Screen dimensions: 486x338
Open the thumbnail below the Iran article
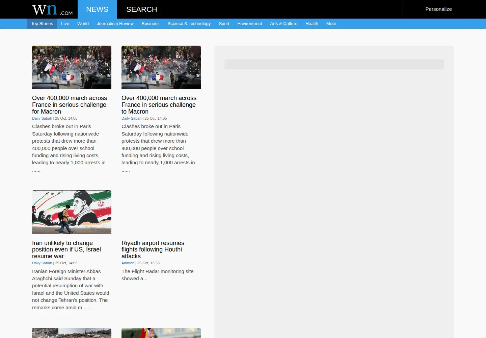point(72,333)
